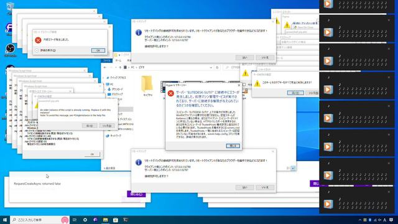Expand the クイック アクセス tree node
The image size is (398, 224).
tap(104, 78)
